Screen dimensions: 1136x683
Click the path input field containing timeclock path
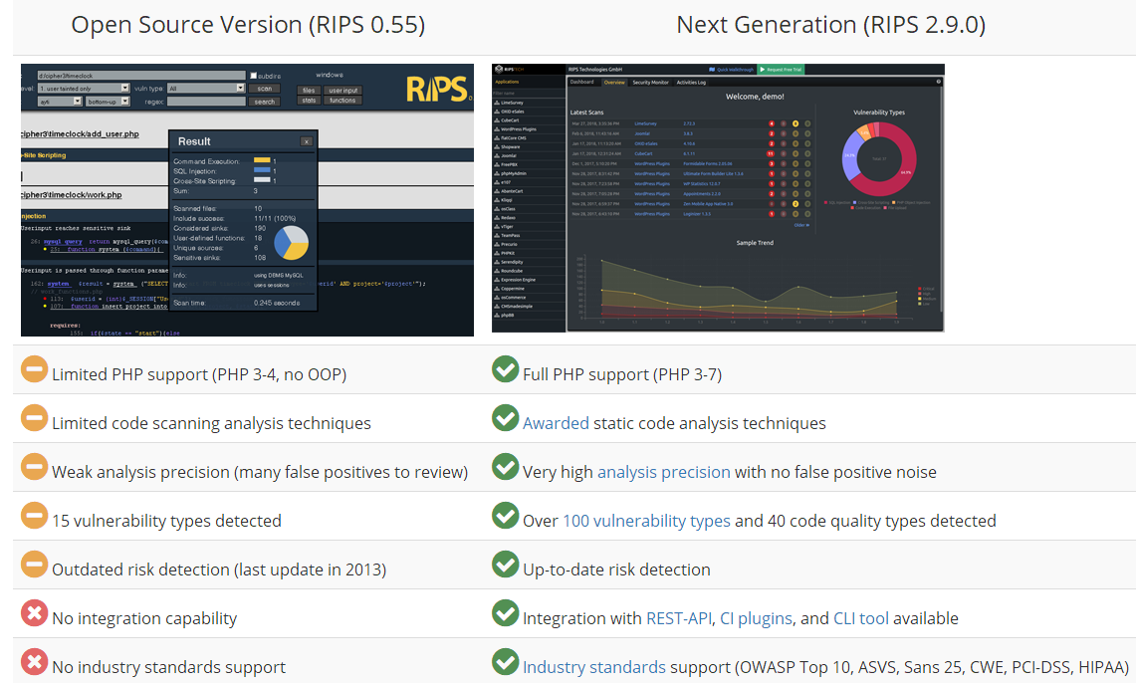141,76
